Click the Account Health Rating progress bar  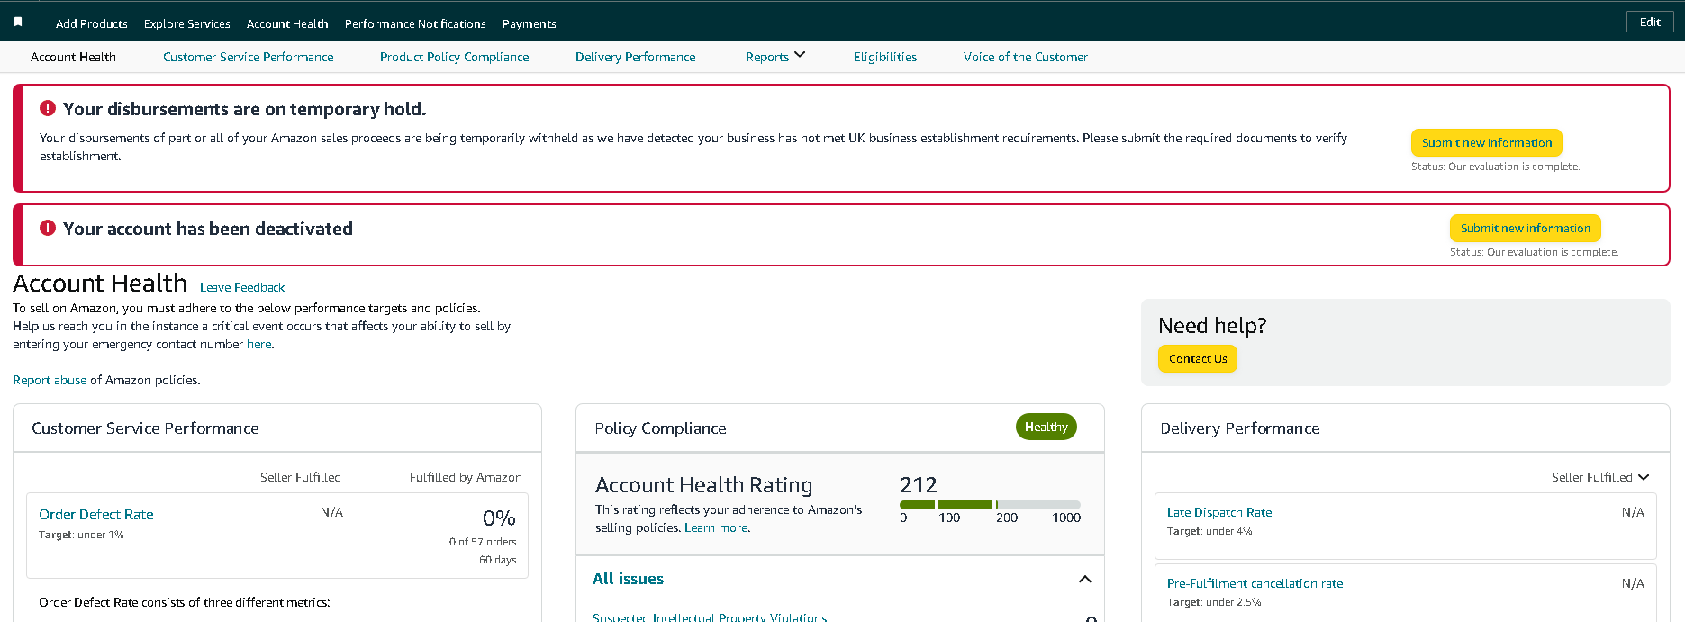point(990,505)
